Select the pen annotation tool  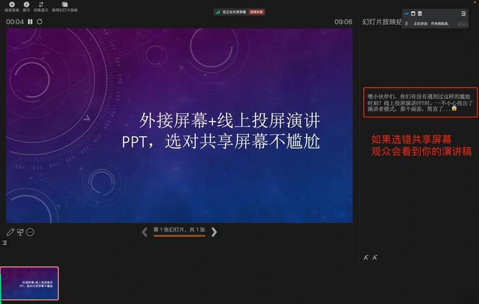(x=10, y=232)
